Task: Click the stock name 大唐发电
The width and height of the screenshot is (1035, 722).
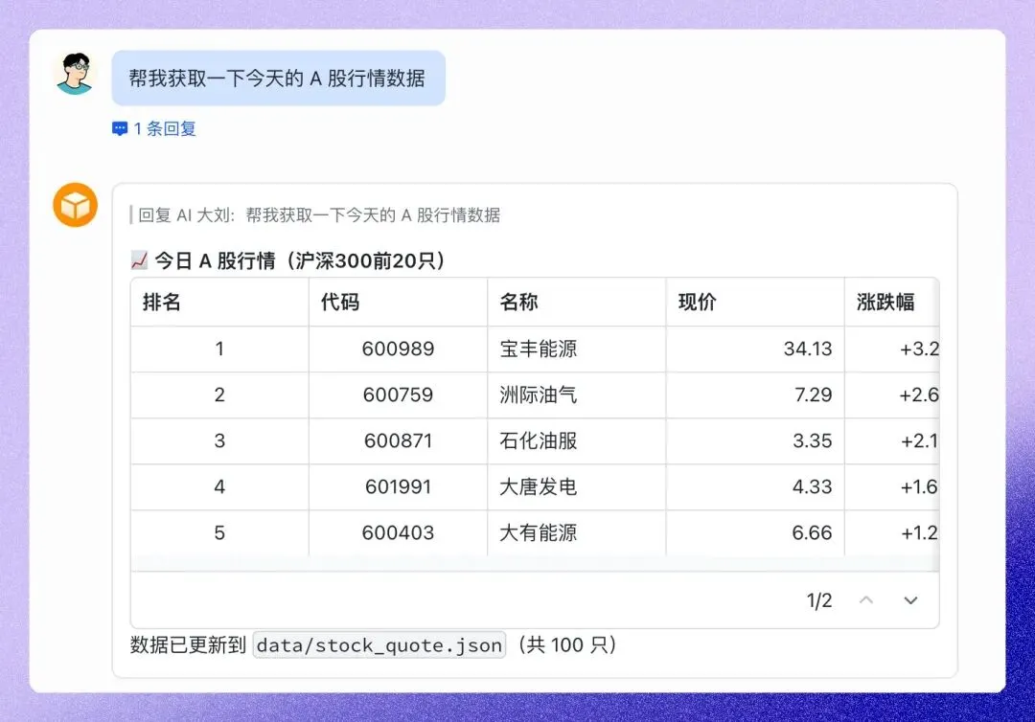Action: coord(538,486)
